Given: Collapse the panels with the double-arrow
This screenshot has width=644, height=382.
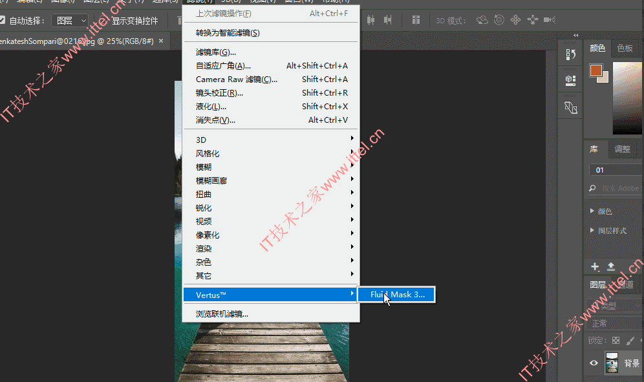Looking at the screenshot, I should pyautogui.click(x=576, y=36).
